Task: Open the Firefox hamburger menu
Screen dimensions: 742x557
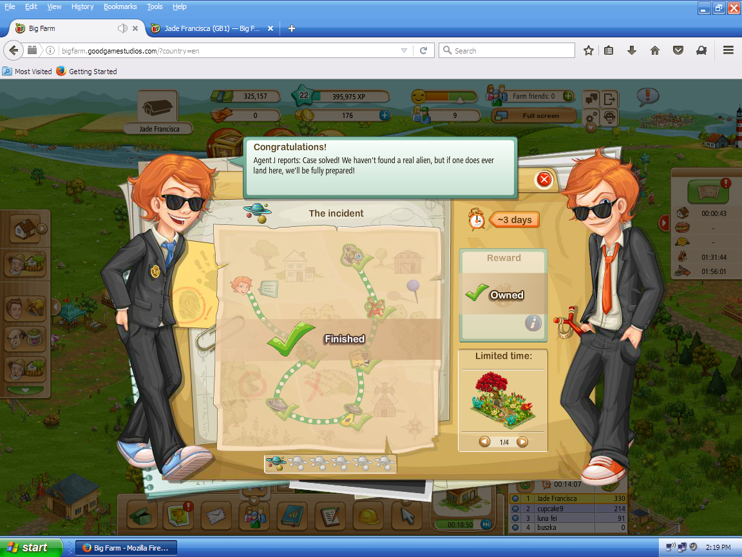Action: pyautogui.click(x=728, y=50)
